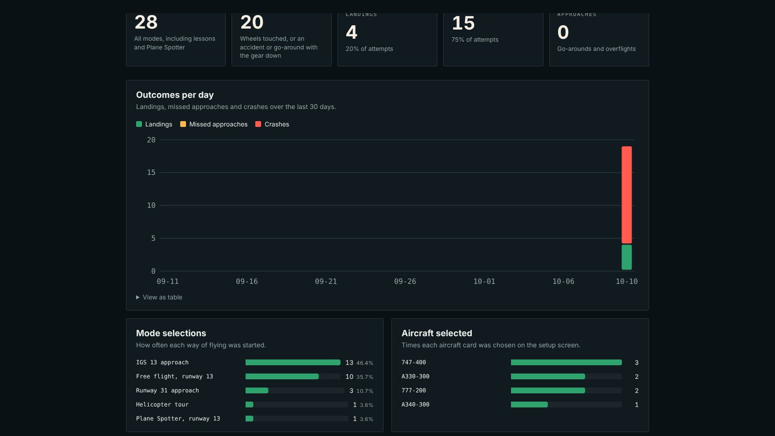This screenshot has height=436, width=775.
Task: Click the red Crashes legend swatch
Action: pos(258,124)
